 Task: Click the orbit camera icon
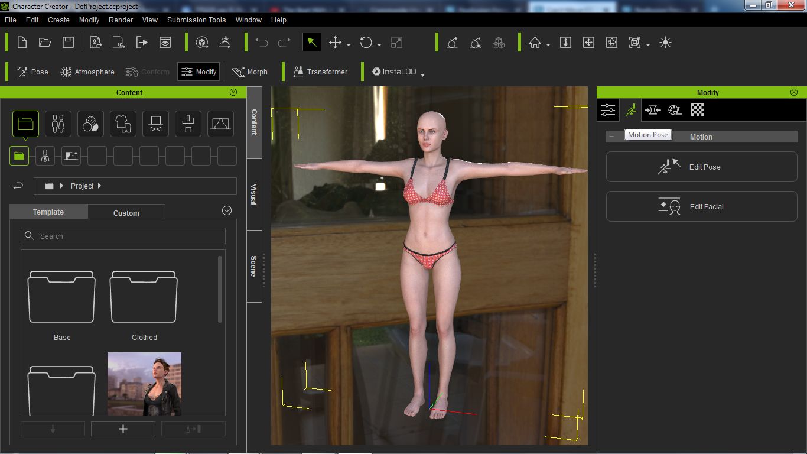click(x=611, y=43)
